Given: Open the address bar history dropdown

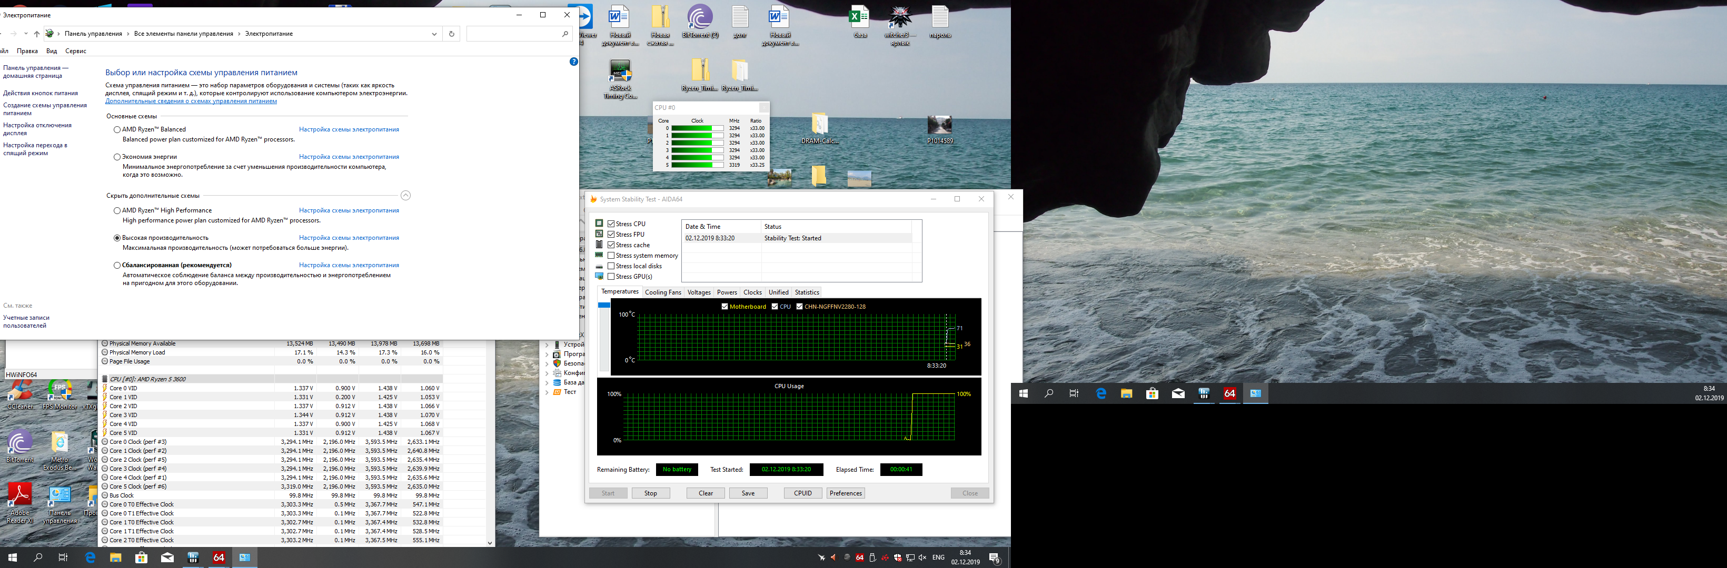Looking at the screenshot, I should (434, 34).
